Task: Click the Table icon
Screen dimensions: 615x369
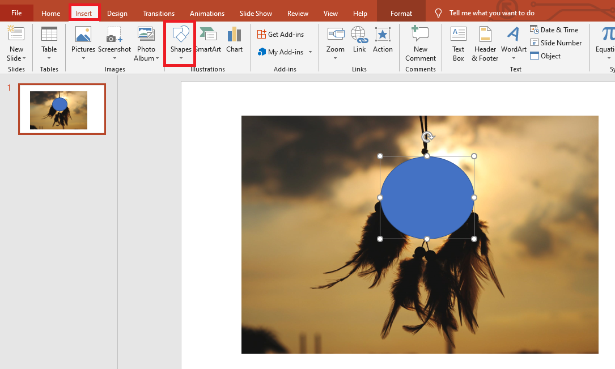Action: point(49,35)
